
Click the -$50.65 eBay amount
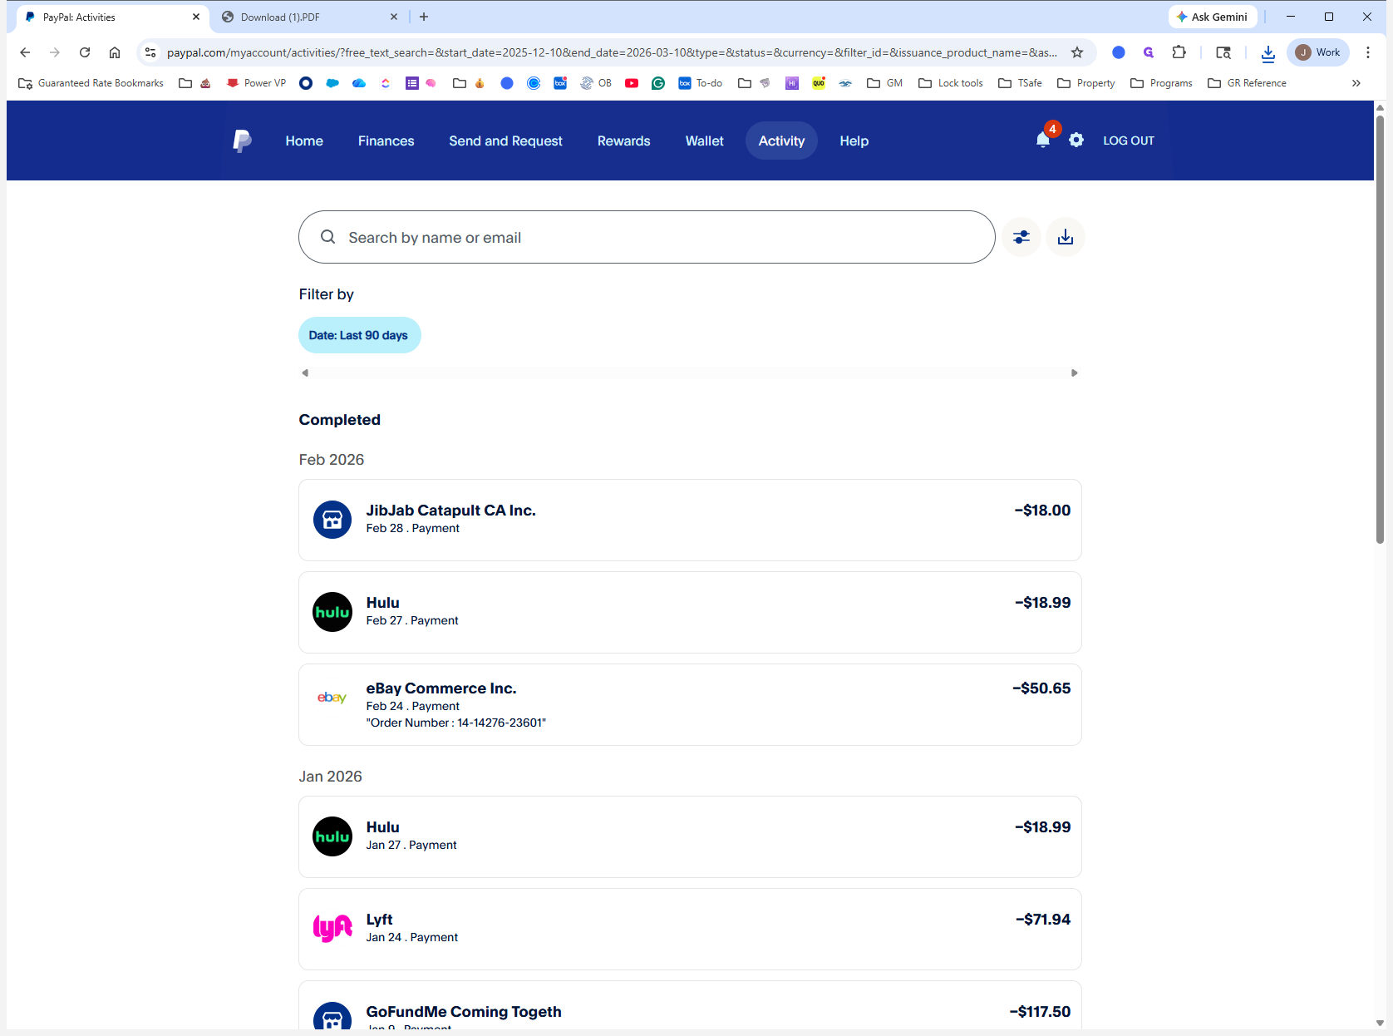(1041, 688)
